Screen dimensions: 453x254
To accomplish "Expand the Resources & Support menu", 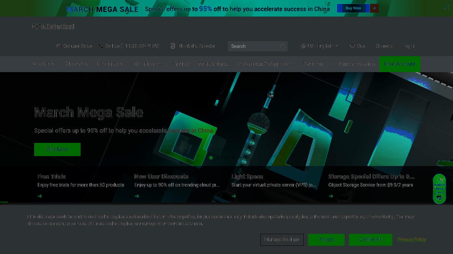I will click(x=265, y=64).
